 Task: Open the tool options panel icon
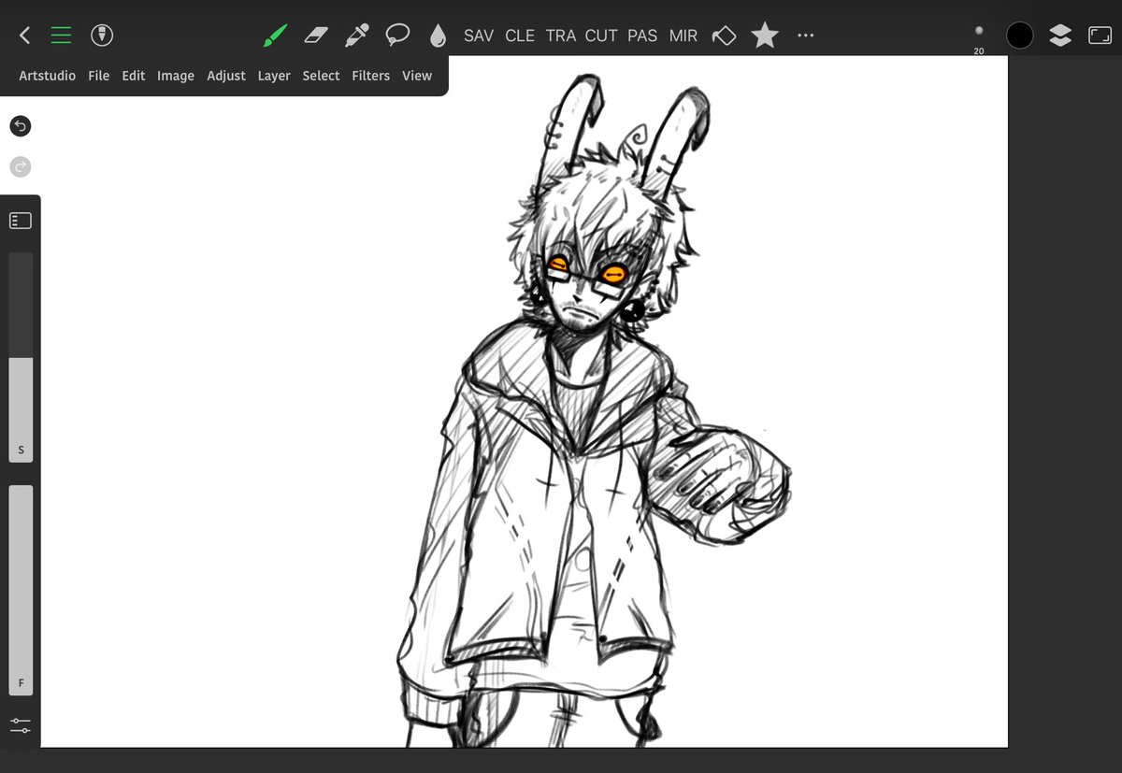[x=21, y=222]
